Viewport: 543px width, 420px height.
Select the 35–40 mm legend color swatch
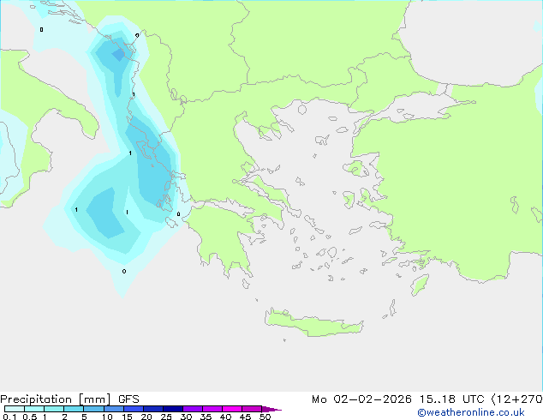coord(212,409)
